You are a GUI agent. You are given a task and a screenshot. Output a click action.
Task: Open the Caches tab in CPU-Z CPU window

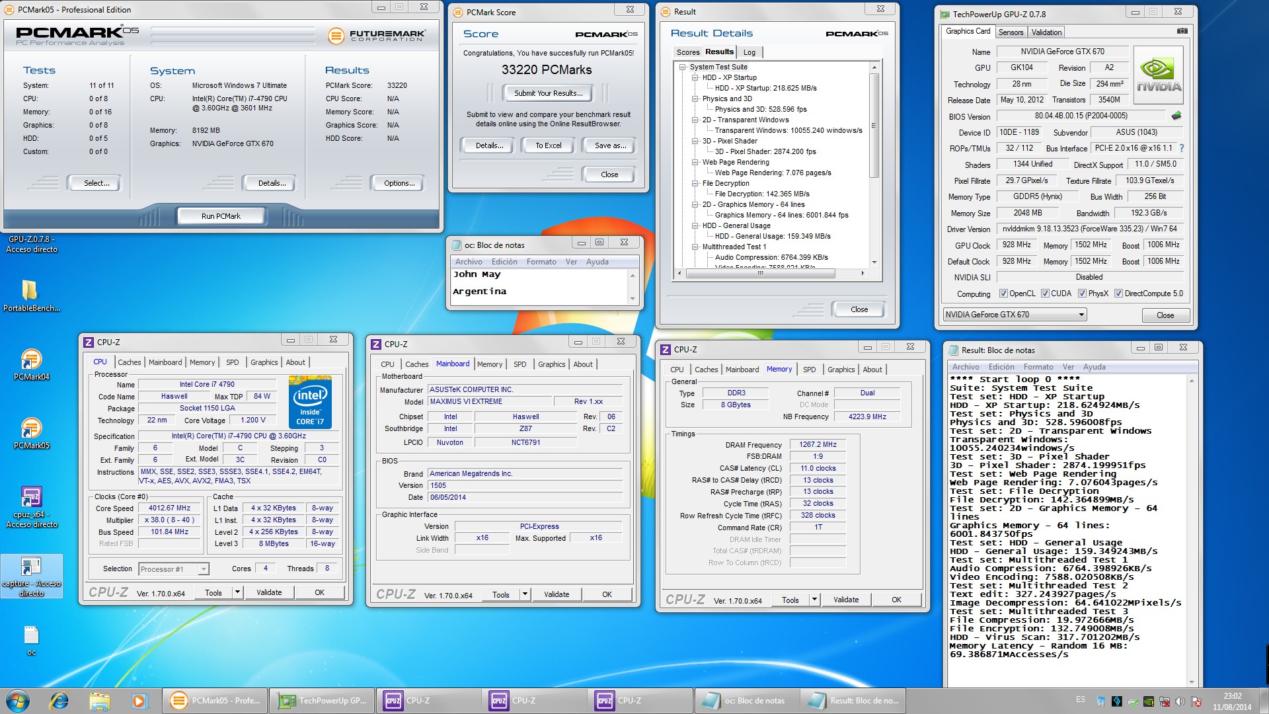(x=130, y=362)
